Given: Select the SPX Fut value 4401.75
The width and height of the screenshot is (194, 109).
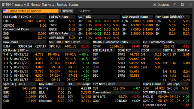Looking at the screenshot, I should (70, 46).
